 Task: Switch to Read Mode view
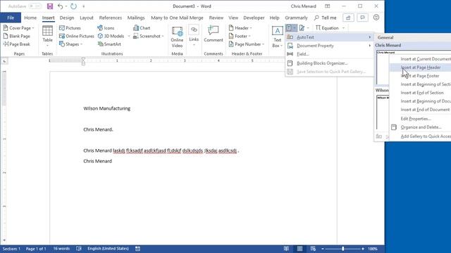click(286, 249)
